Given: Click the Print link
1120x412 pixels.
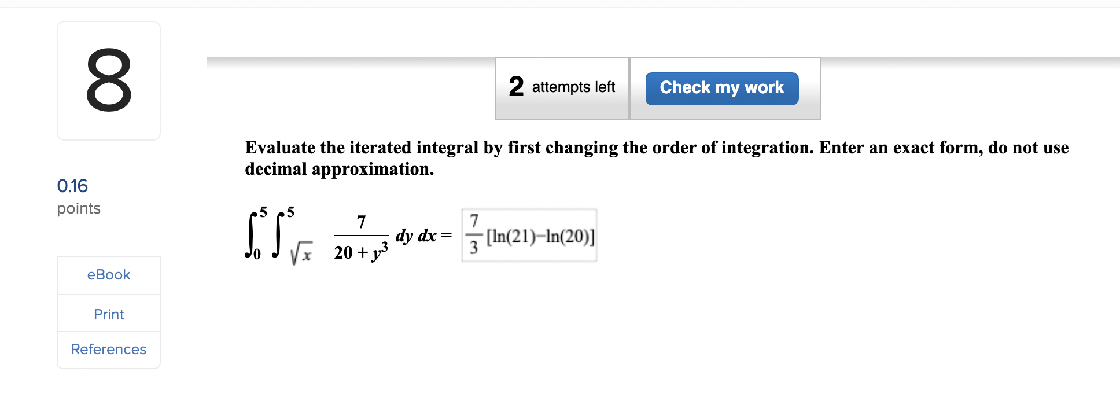Looking at the screenshot, I should (108, 314).
